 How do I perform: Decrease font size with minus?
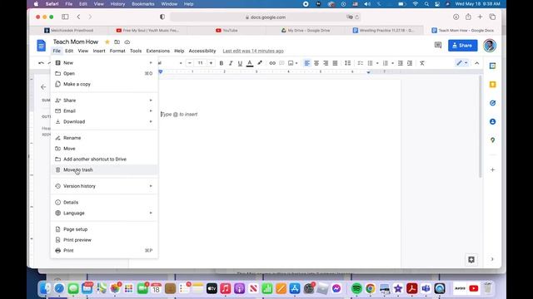point(190,63)
